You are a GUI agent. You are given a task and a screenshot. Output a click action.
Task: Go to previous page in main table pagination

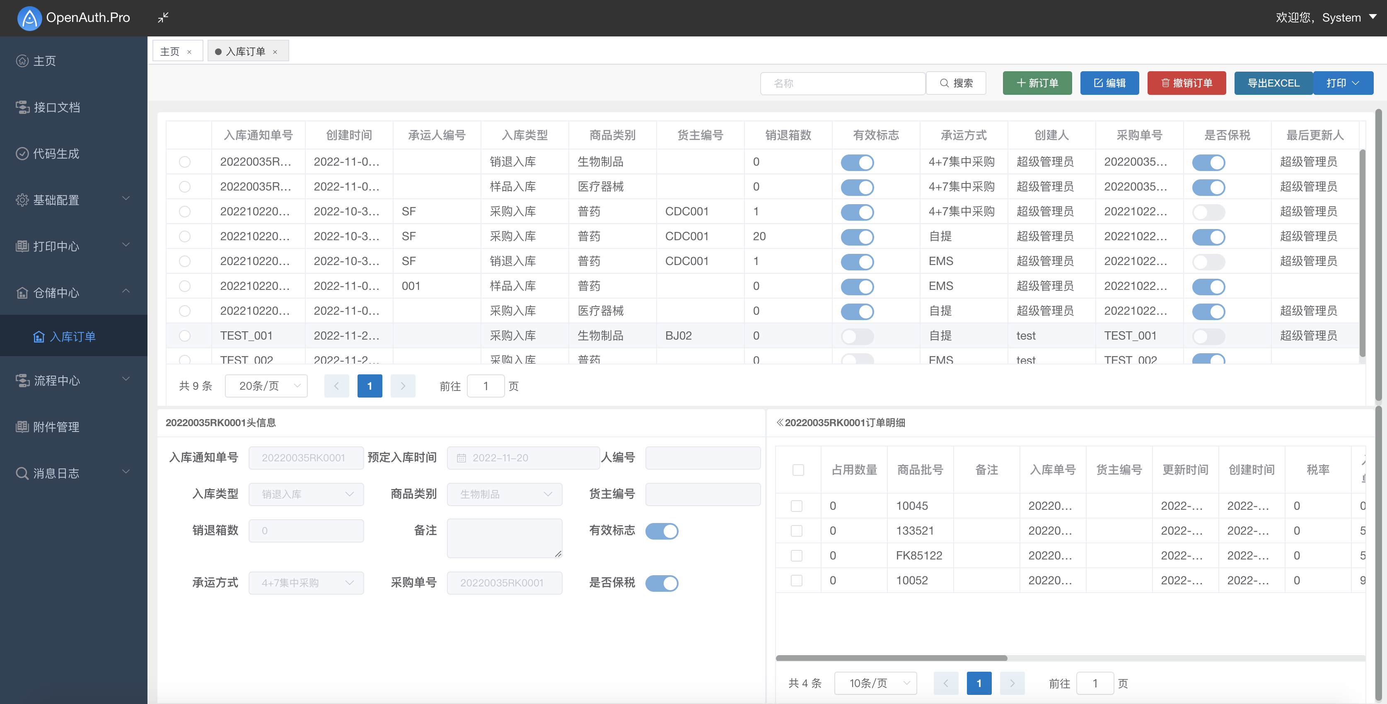[x=336, y=386]
